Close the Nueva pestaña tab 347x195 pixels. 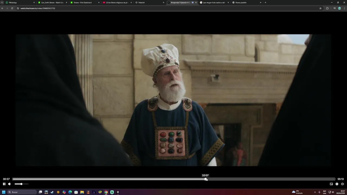[261, 2]
